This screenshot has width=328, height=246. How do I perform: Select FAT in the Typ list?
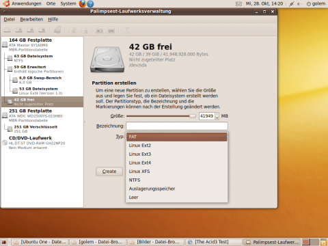pyautogui.click(x=177, y=137)
